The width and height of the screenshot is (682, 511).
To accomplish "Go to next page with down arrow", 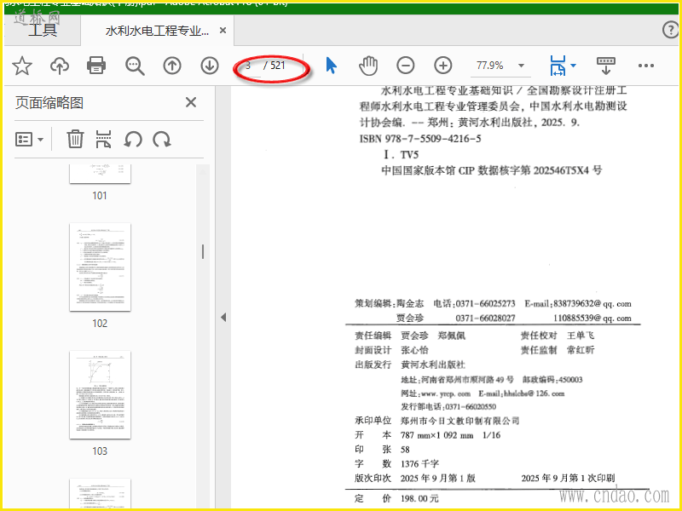I will [210, 66].
